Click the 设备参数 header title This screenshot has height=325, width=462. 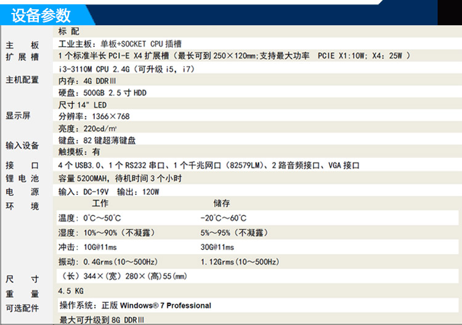(41, 15)
